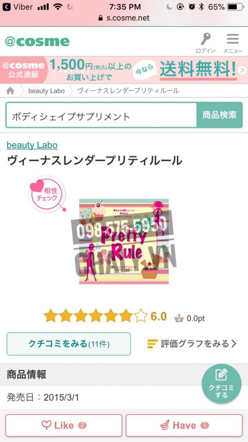This screenshot has width=248, height=442.
Task: Tap the @cosme logo
Action: coord(37,42)
